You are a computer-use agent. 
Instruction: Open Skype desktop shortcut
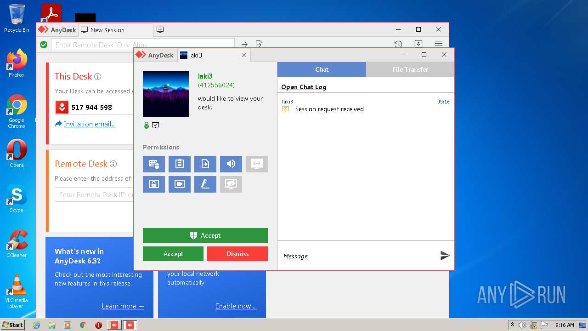click(17, 199)
